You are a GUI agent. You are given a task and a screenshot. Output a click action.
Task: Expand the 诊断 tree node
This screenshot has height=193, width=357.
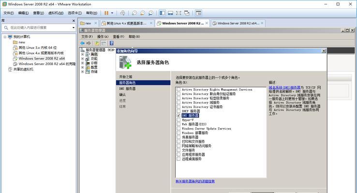coord(82,63)
